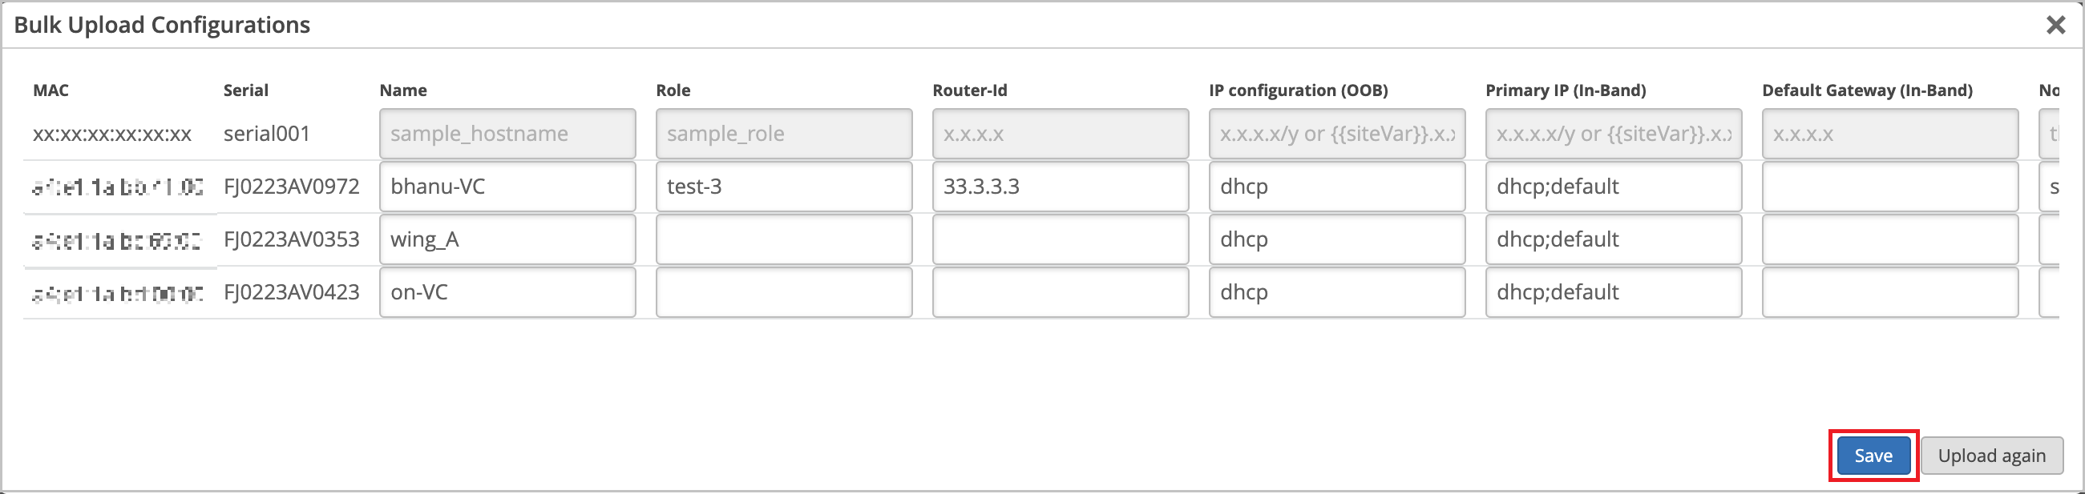Edit OOB IP configuration for bhanu-VC
The width and height of the screenshot is (2085, 494).
click(x=1336, y=187)
